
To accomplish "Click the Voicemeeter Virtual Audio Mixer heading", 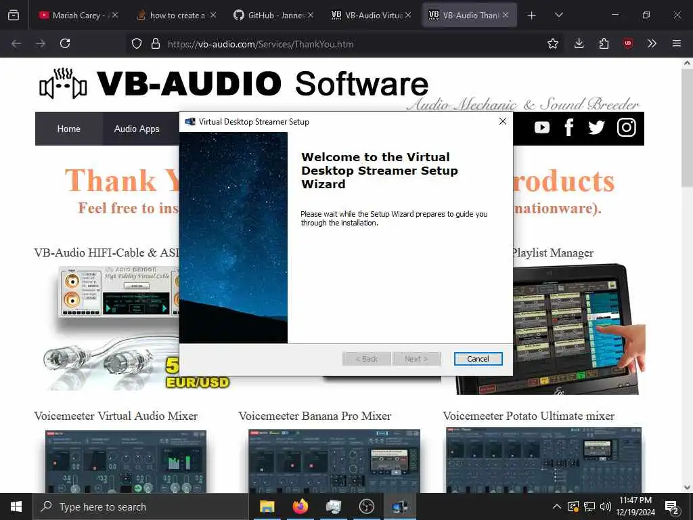I will pos(116,416).
